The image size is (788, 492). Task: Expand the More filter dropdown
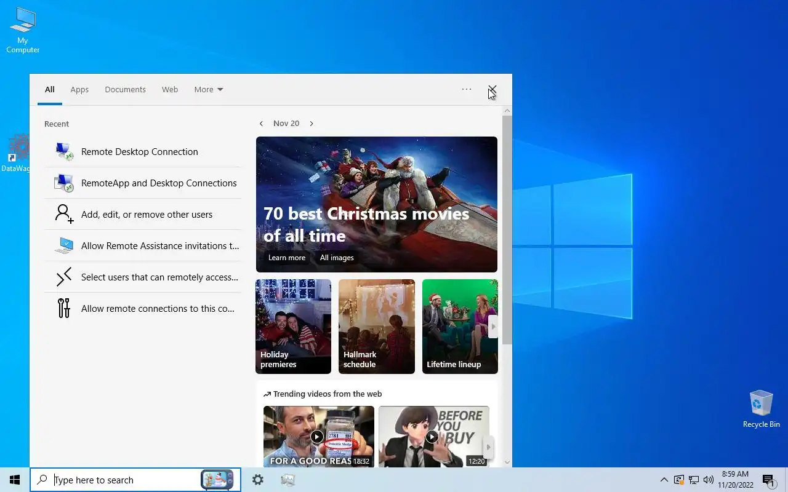point(209,89)
